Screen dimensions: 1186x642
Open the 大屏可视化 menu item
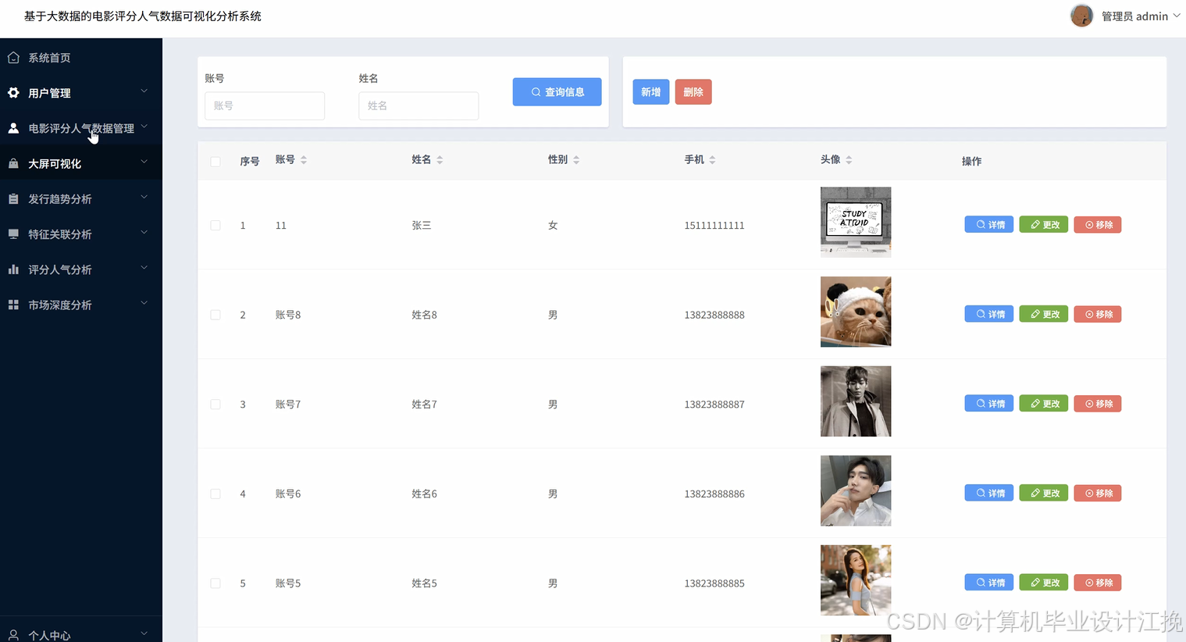coord(81,164)
